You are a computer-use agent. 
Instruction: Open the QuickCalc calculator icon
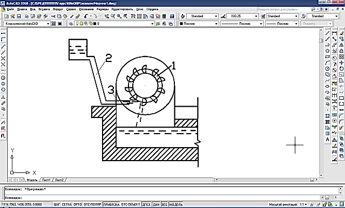pos(164,16)
